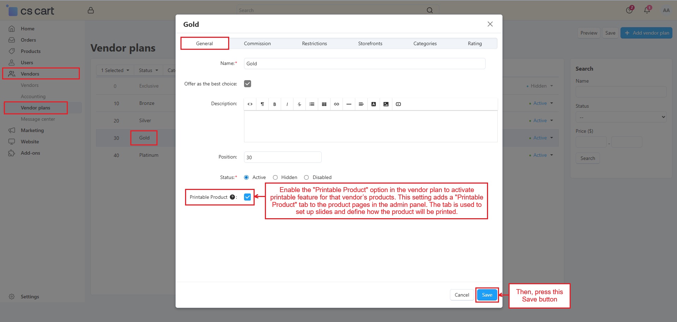Screen dimensions: 677x322
Task: Insert an image in description editor
Action: (x=386, y=104)
